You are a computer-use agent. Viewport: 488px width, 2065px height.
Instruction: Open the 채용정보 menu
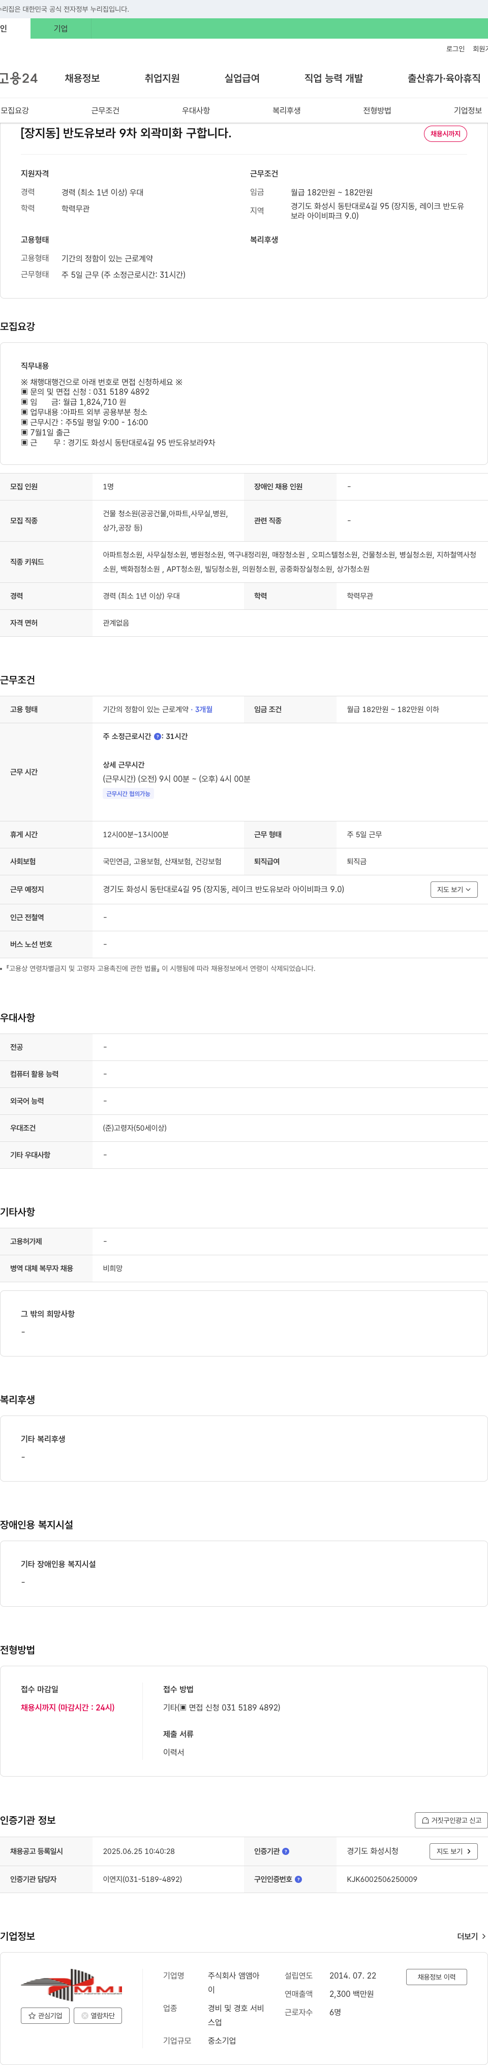(82, 78)
